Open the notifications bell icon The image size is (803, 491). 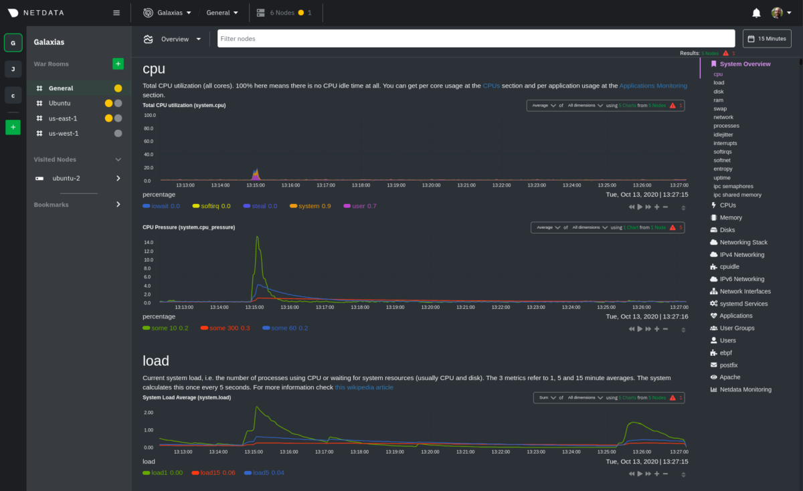pyautogui.click(x=756, y=13)
